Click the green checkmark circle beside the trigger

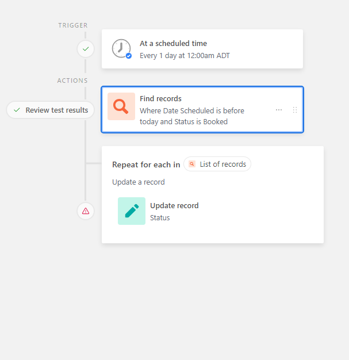click(86, 49)
